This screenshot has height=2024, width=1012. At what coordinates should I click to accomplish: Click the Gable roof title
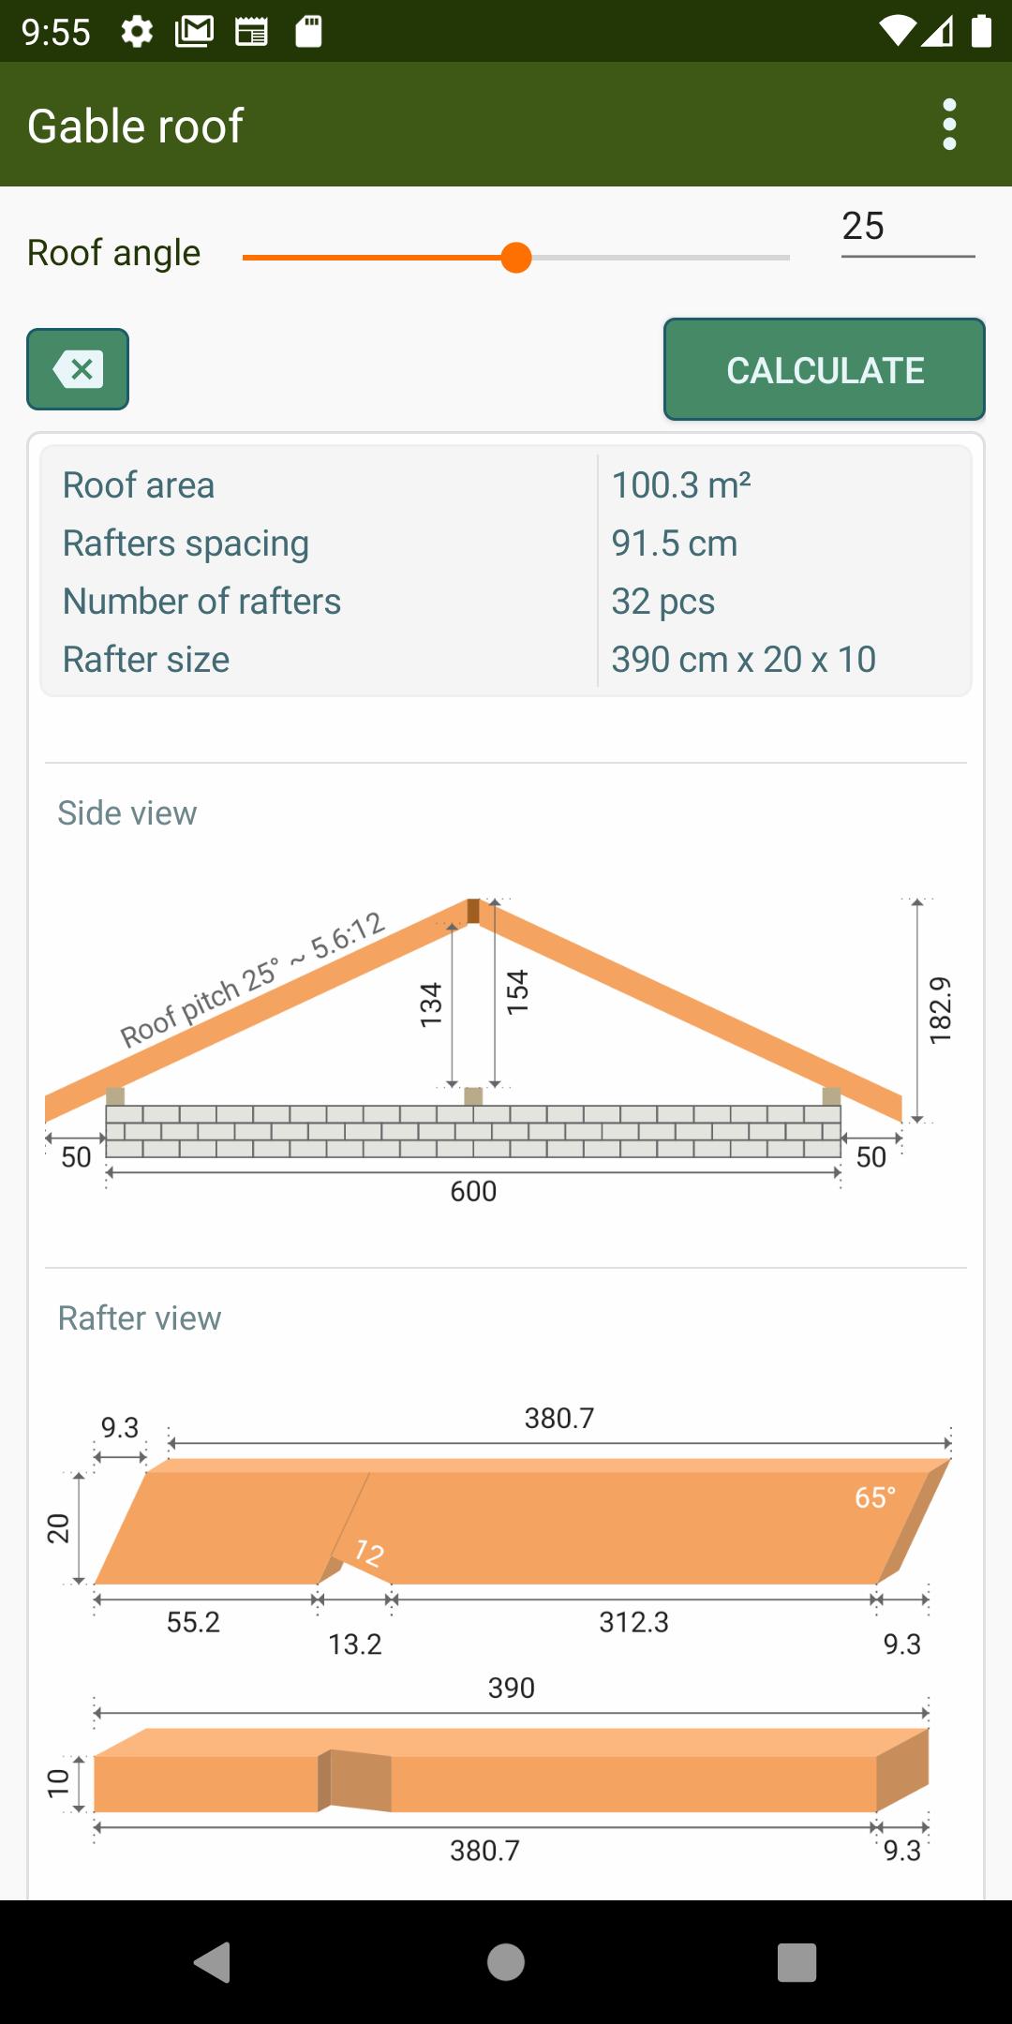[136, 126]
